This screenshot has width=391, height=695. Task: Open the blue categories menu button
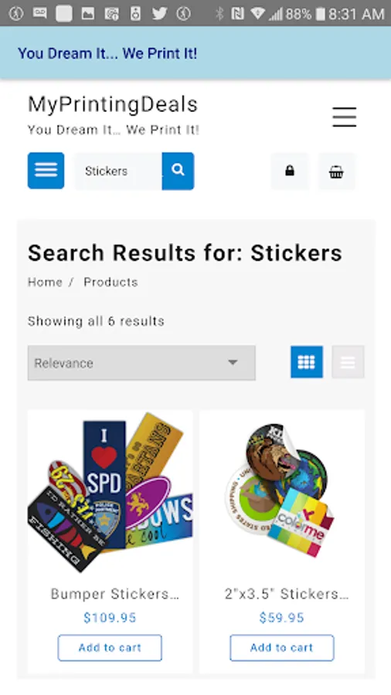click(x=46, y=171)
